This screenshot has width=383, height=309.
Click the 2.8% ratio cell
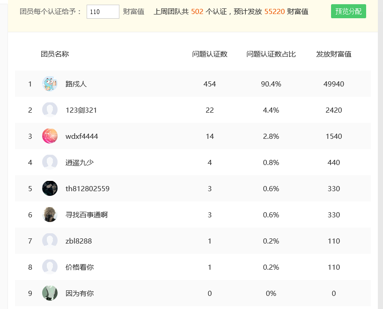click(271, 136)
